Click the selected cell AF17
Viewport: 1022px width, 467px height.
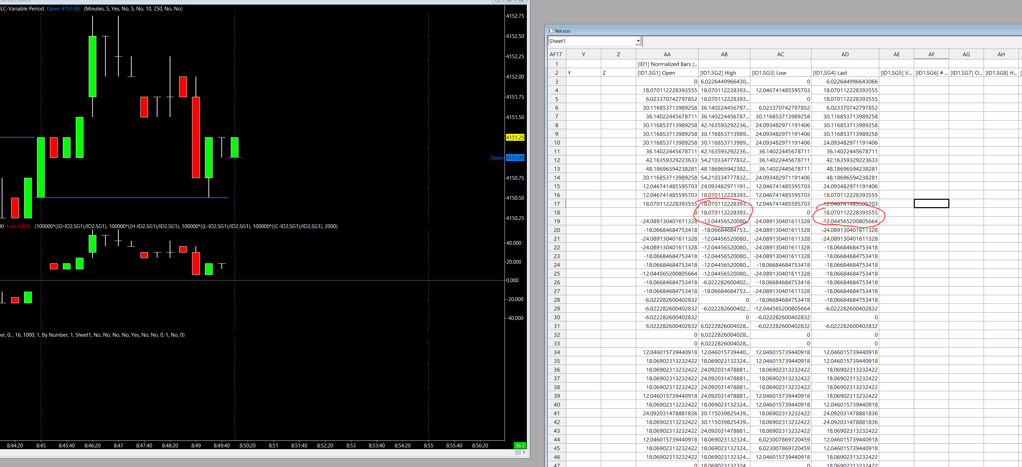tap(931, 204)
